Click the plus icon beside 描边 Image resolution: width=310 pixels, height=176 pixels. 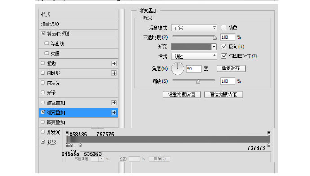point(114,63)
